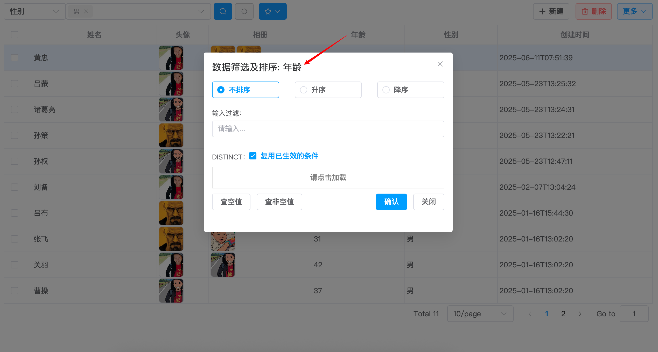Screen dimensions: 658x352
Task: Click the 查空值 button
Action: click(231, 202)
